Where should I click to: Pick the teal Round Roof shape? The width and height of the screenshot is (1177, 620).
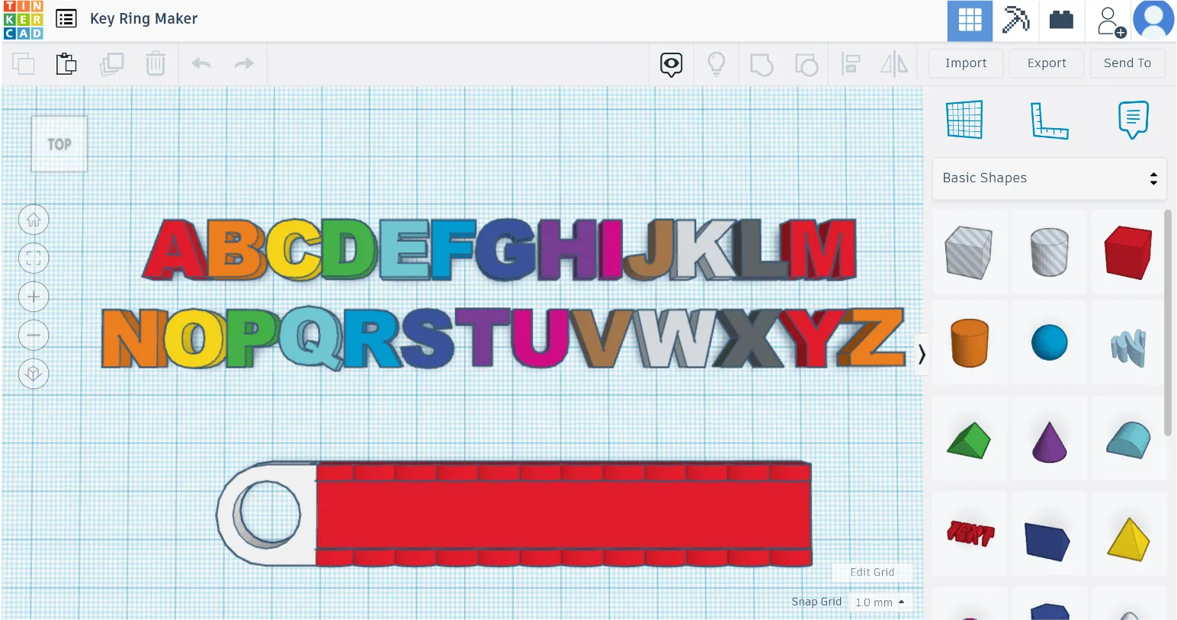1128,441
